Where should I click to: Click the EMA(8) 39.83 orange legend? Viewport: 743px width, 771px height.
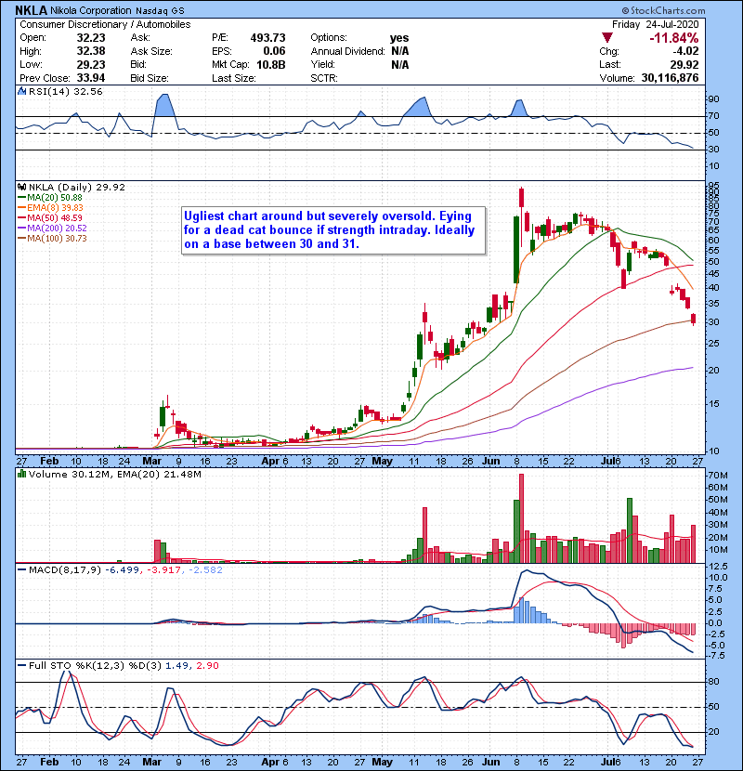point(50,207)
